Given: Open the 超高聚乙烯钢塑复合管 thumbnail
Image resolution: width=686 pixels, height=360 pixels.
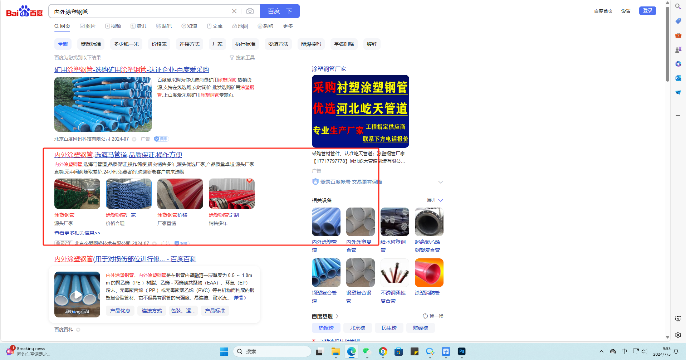Looking at the screenshot, I should click(x=429, y=222).
